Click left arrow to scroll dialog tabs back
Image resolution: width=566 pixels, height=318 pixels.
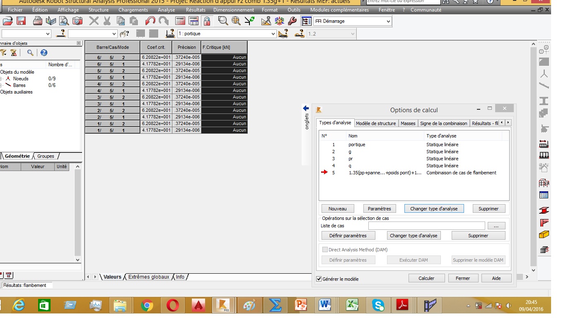pyautogui.click(x=502, y=123)
